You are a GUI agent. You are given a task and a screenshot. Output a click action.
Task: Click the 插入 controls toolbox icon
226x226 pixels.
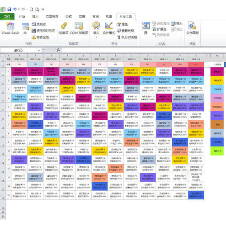[x=96, y=26]
